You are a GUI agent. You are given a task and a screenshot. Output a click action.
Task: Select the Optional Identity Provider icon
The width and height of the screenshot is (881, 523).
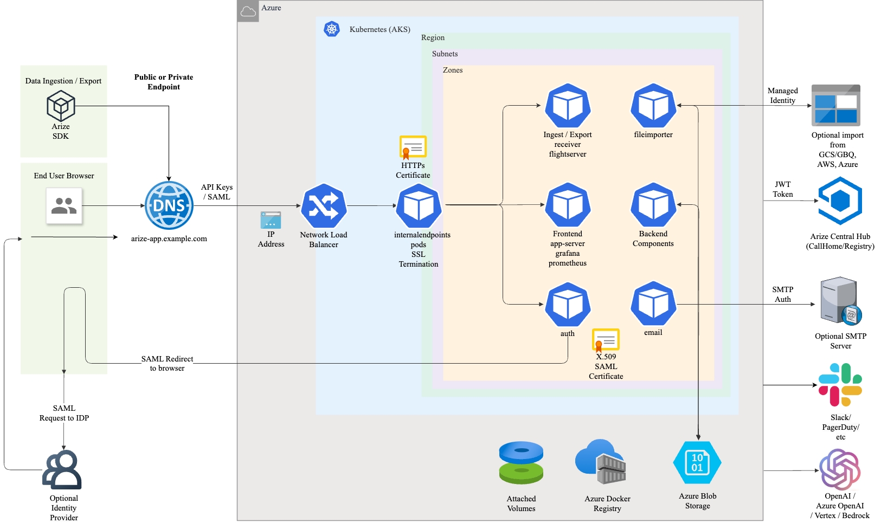[63, 469]
